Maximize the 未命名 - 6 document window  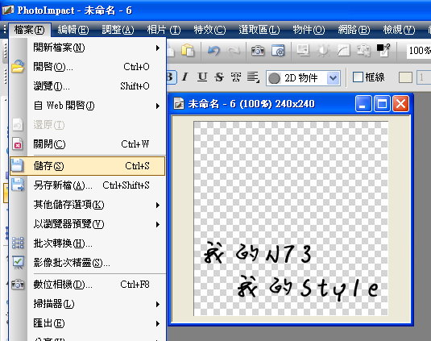tap(382, 104)
